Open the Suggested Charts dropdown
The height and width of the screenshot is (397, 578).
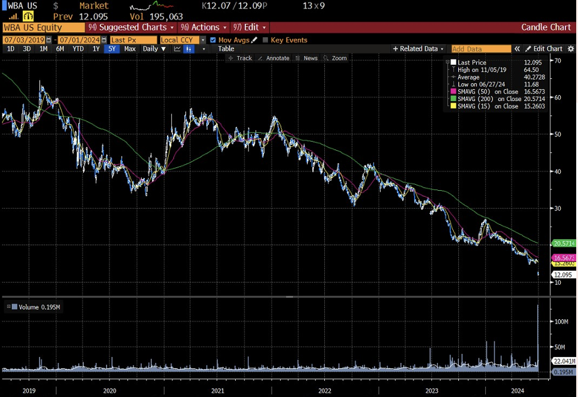(131, 28)
